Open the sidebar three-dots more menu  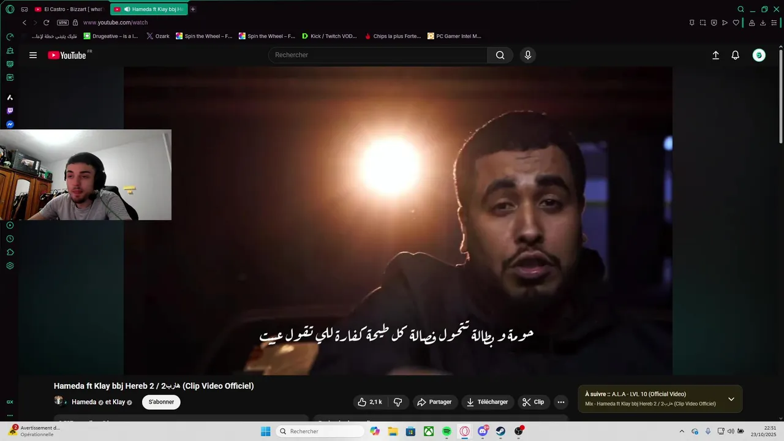(10, 415)
